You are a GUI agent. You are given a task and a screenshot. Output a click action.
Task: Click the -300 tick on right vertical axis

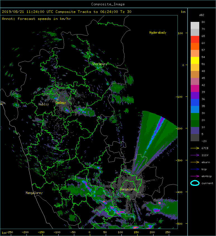point(179,160)
